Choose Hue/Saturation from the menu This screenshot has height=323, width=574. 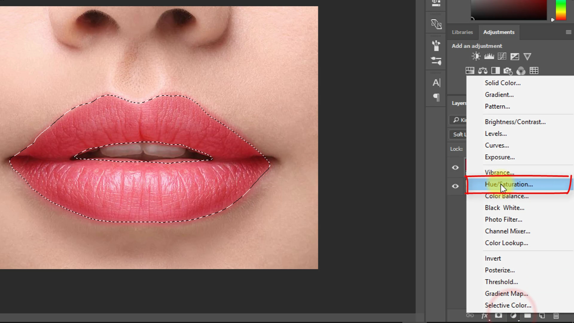pyautogui.click(x=509, y=184)
